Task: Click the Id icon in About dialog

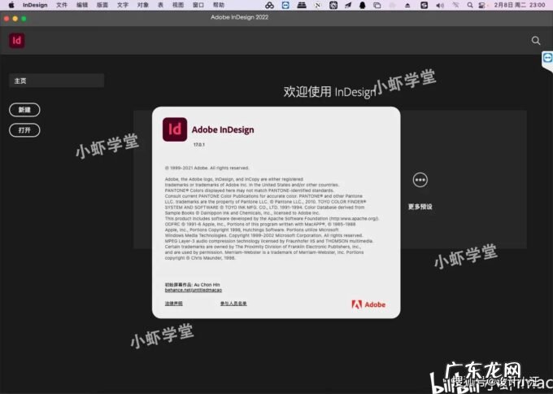Action: click(175, 129)
